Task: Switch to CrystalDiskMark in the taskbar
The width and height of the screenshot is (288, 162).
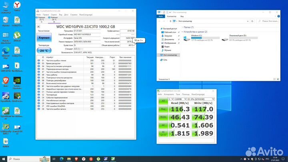Action: coord(113,159)
